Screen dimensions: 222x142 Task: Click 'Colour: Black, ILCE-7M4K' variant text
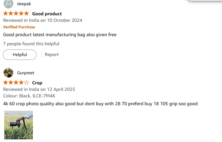point(29,96)
